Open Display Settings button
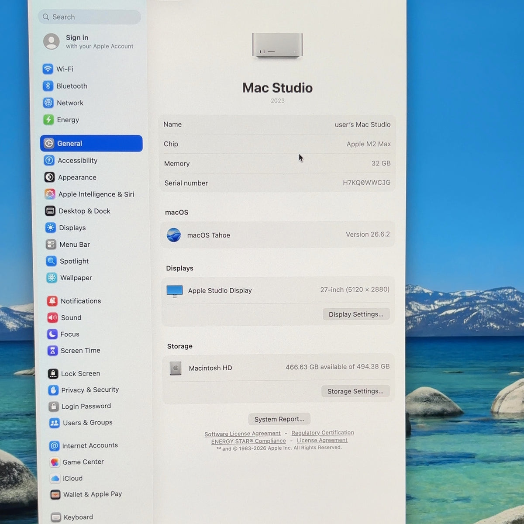The image size is (524, 524). click(x=356, y=314)
